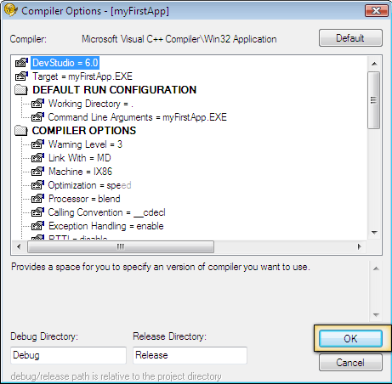This screenshot has height=384, width=392.
Task: Click the Release Directory text box
Action: click(x=190, y=355)
